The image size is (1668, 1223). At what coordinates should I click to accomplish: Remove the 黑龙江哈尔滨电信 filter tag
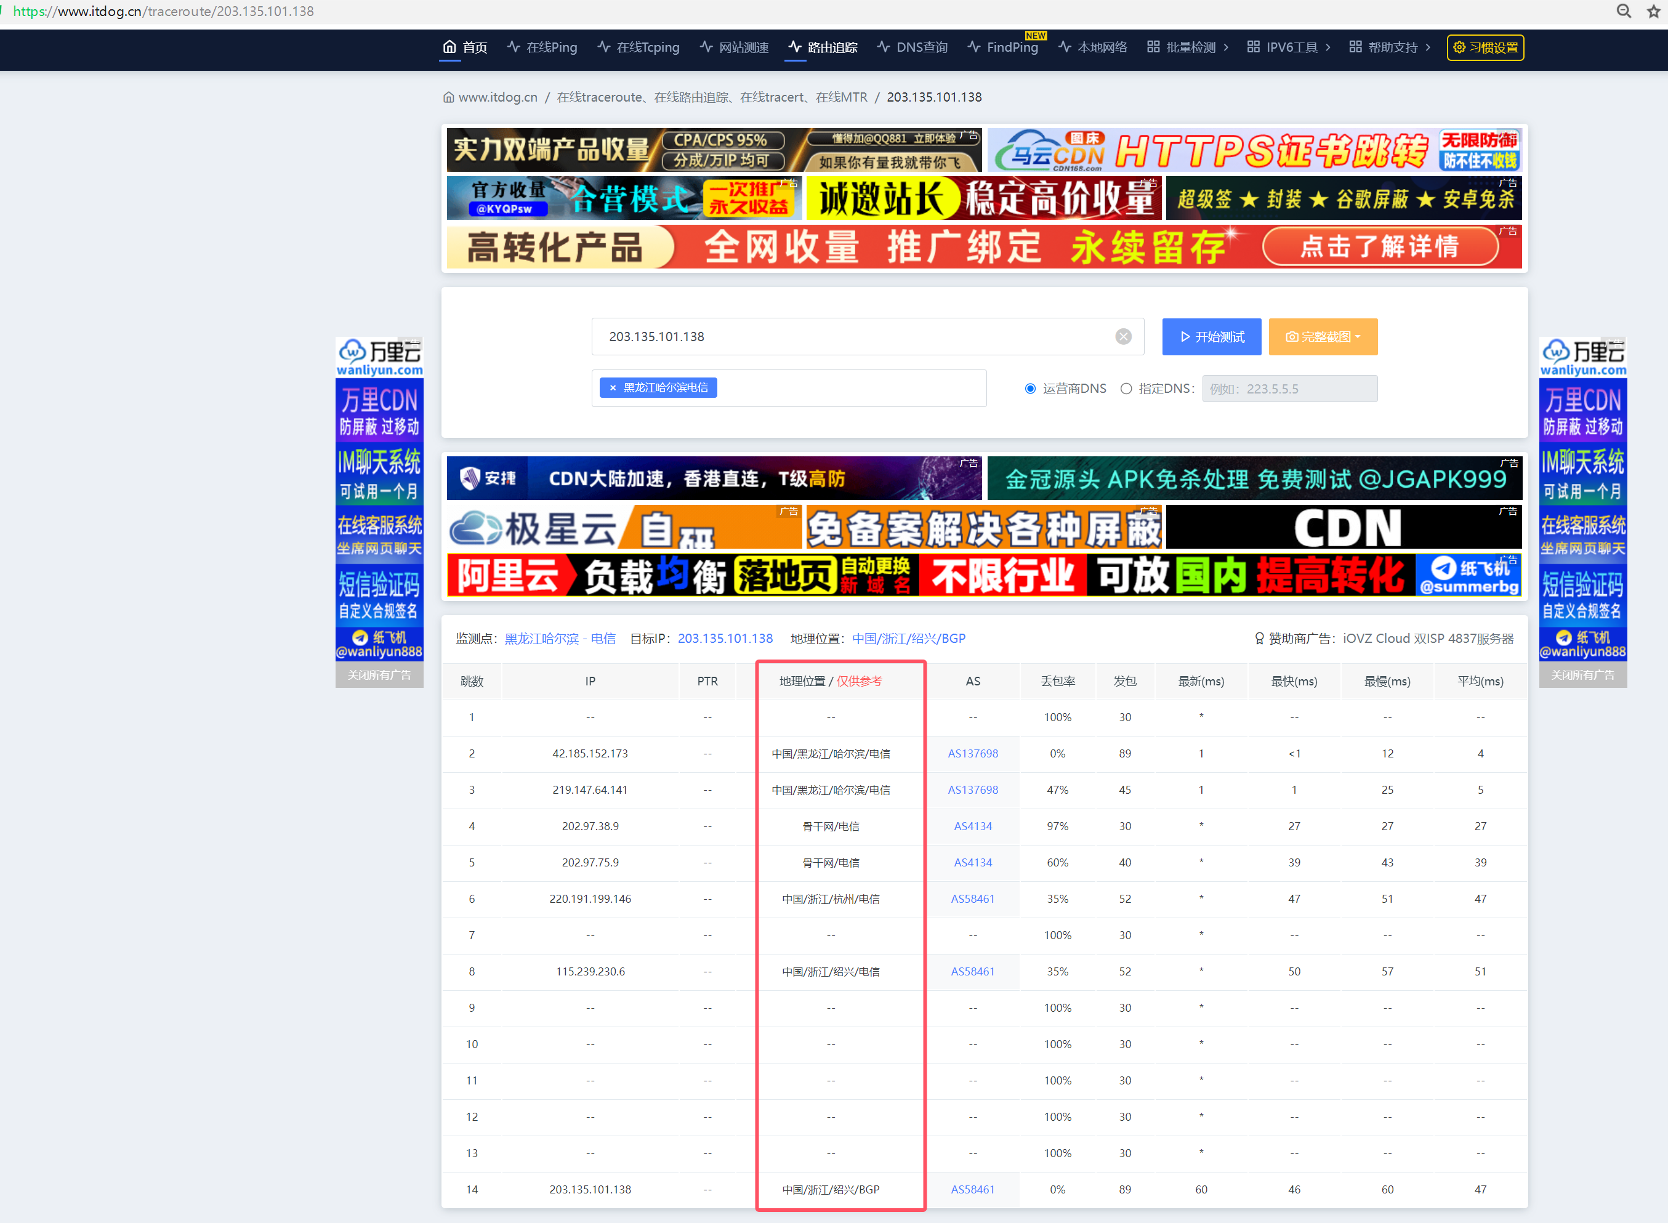coord(612,387)
